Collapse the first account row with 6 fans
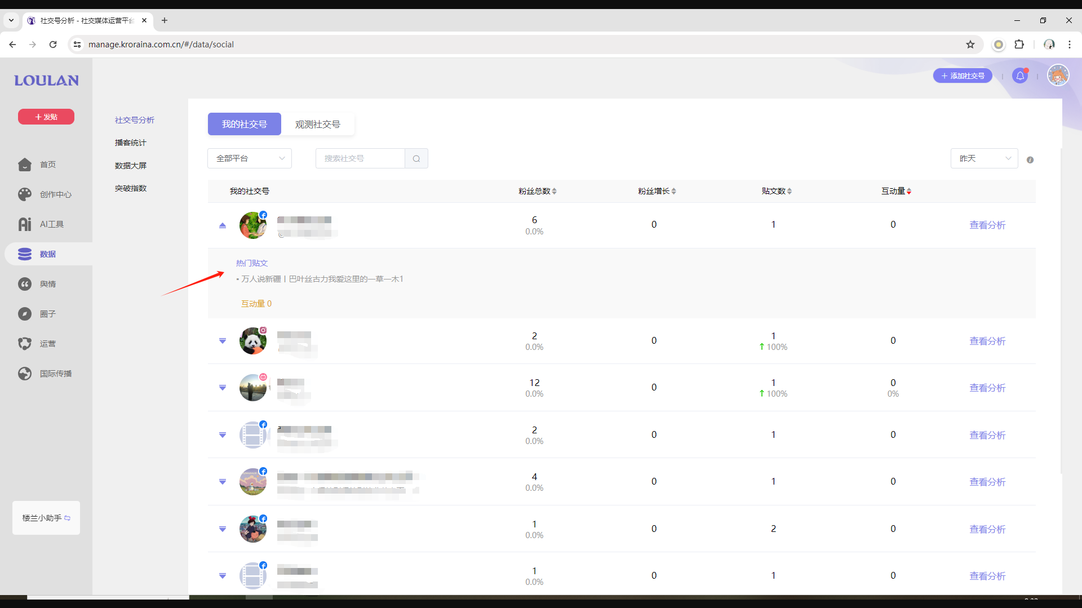 tap(223, 225)
